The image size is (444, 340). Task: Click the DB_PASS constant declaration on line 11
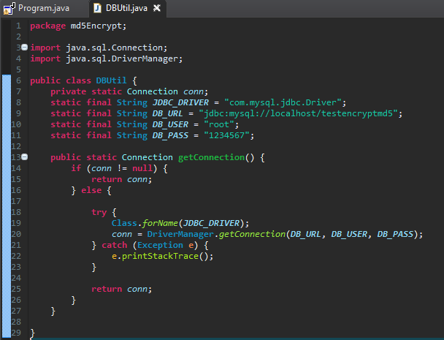[170, 135]
